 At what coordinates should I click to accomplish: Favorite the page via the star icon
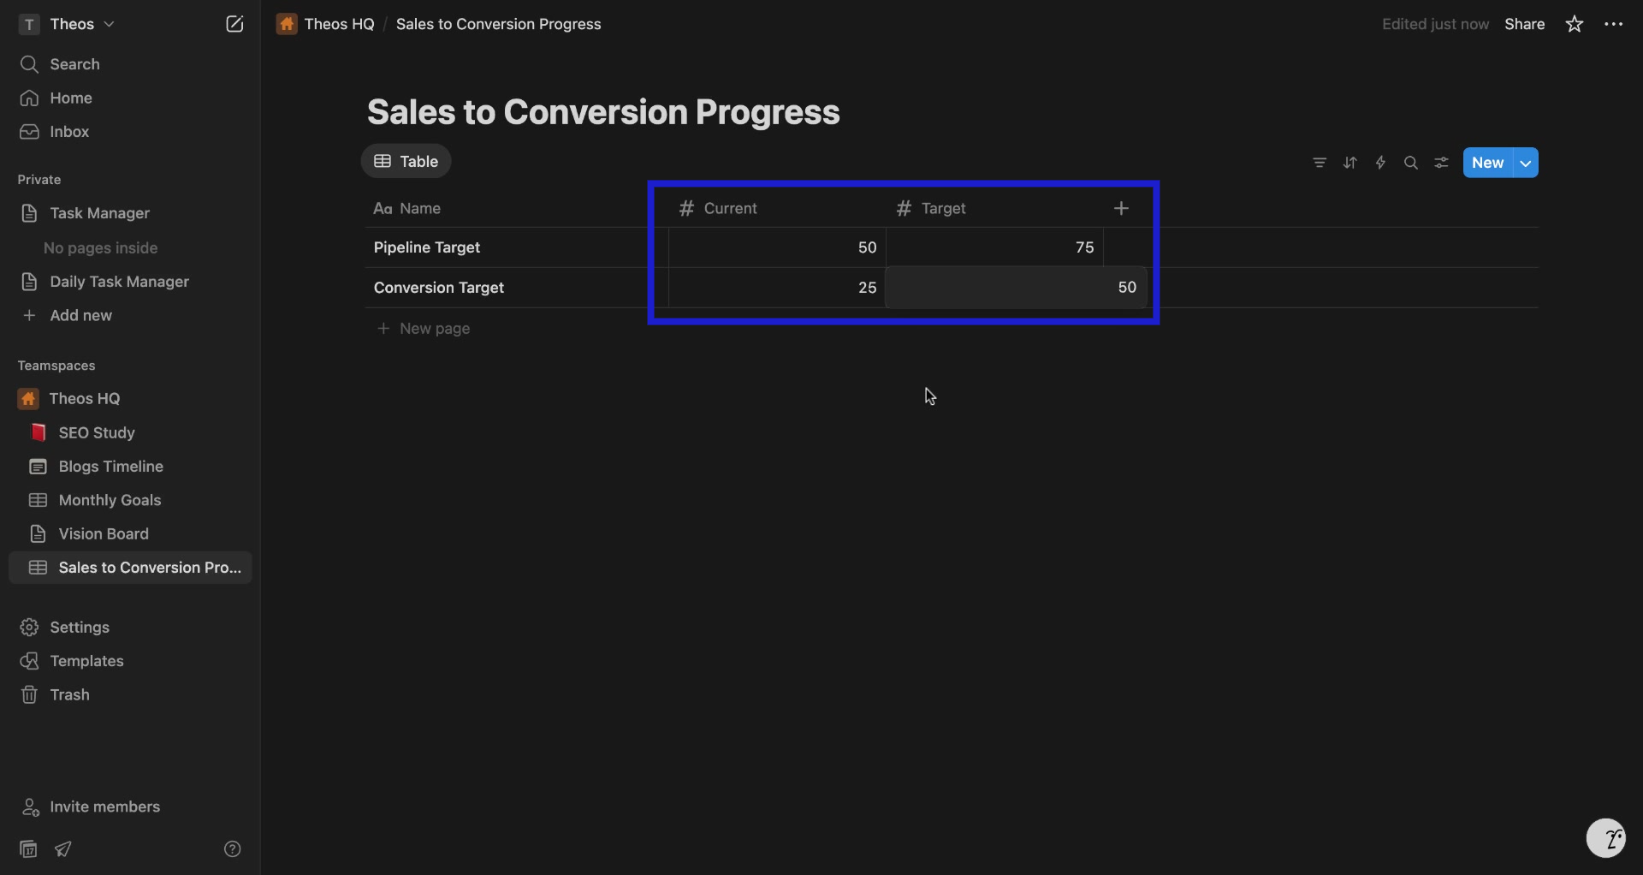[1574, 24]
